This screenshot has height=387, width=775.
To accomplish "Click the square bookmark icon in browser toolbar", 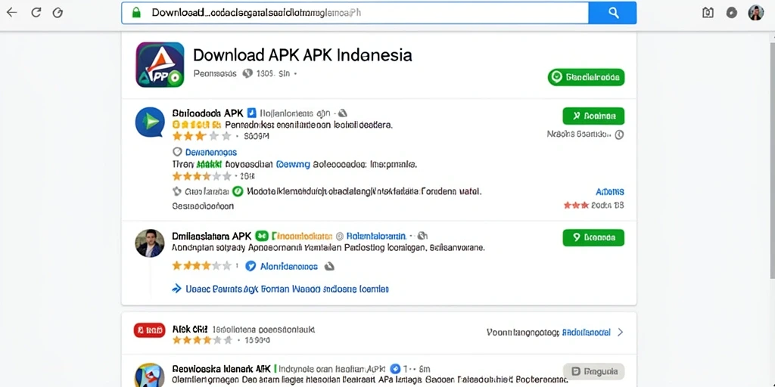I will pyautogui.click(x=708, y=13).
